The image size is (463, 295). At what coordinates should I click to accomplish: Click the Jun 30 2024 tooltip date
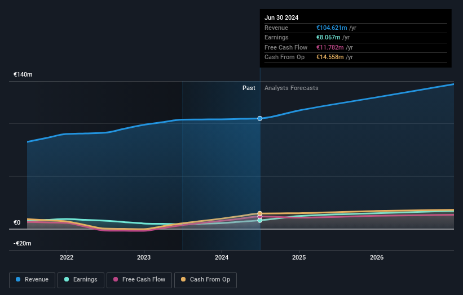click(x=281, y=17)
